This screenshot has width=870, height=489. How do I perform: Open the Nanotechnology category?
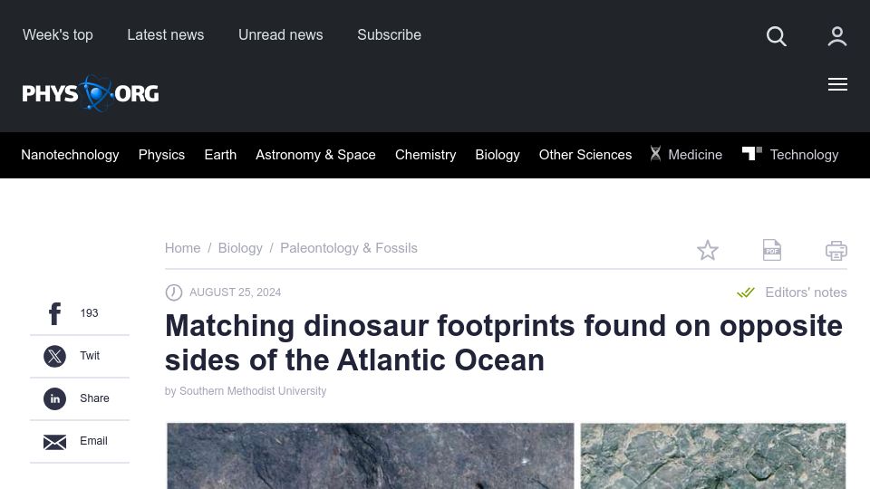70,155
